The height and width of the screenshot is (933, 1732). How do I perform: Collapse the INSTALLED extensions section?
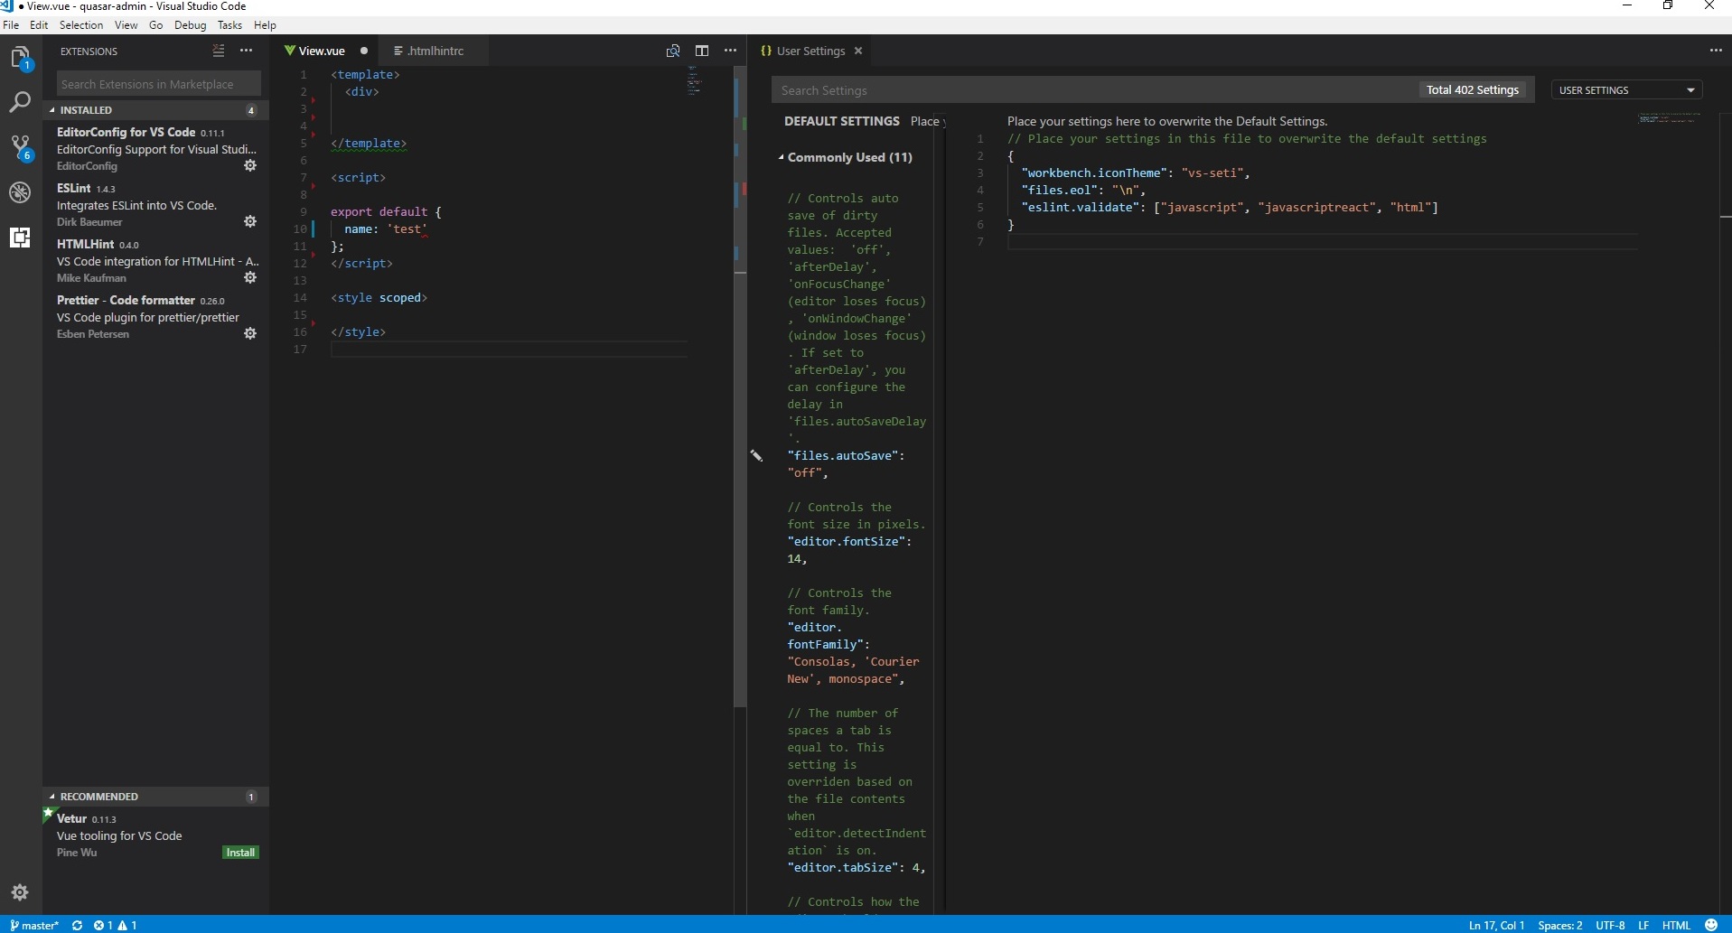click(87, 109)
